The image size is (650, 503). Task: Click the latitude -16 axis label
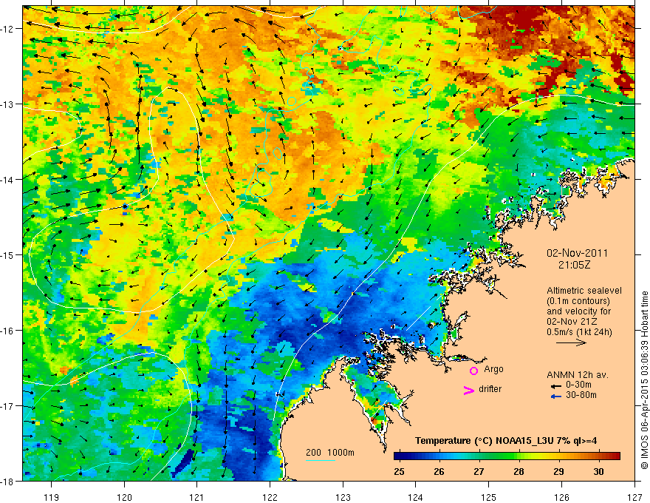tap(7, 331)
